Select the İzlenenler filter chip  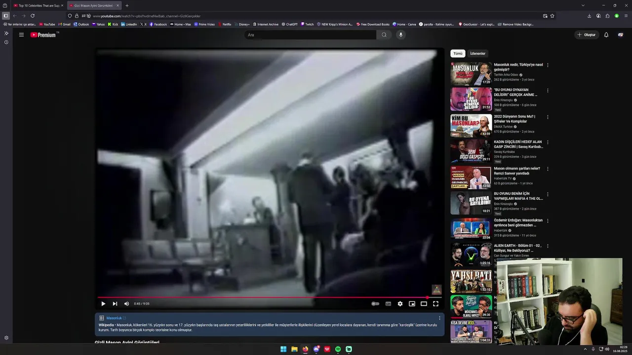477,53
